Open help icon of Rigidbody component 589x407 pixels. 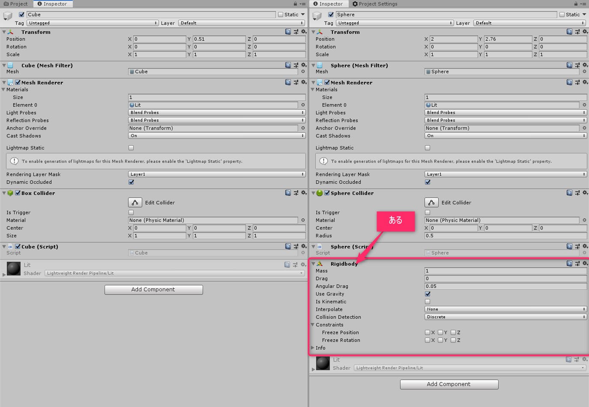coord(569,263)
